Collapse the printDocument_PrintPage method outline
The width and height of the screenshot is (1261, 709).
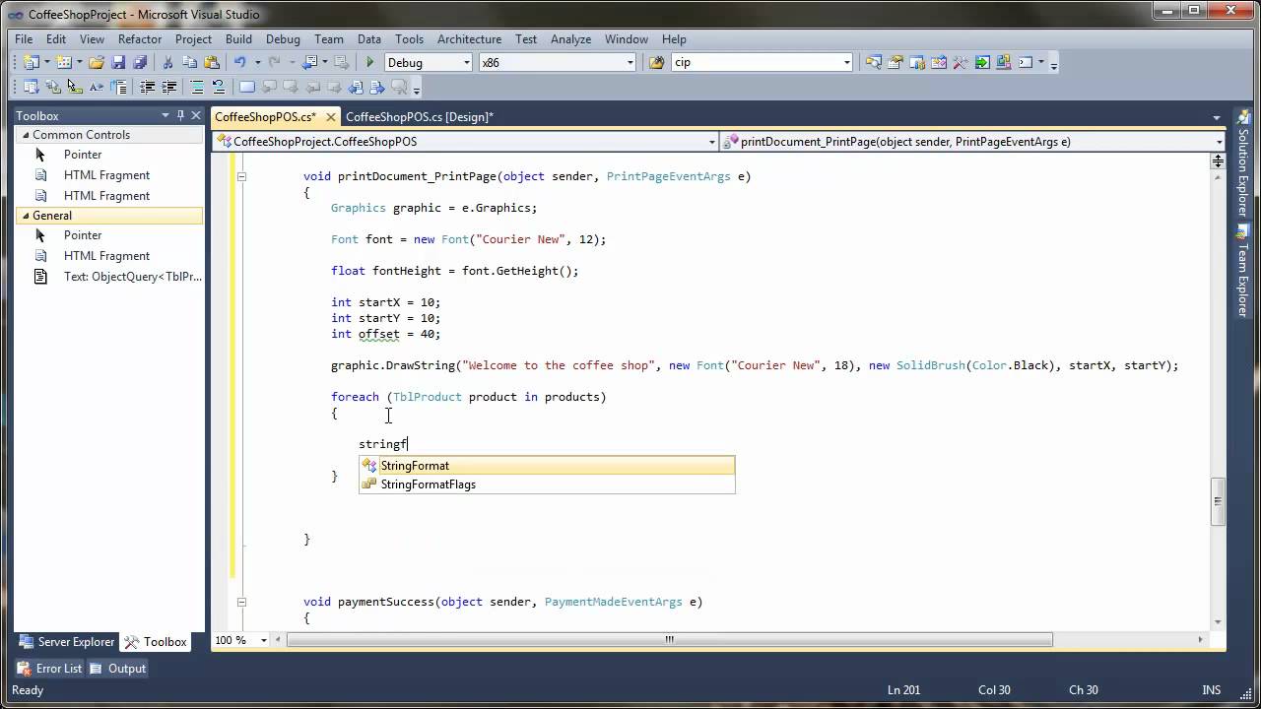[x=241, y=177]
